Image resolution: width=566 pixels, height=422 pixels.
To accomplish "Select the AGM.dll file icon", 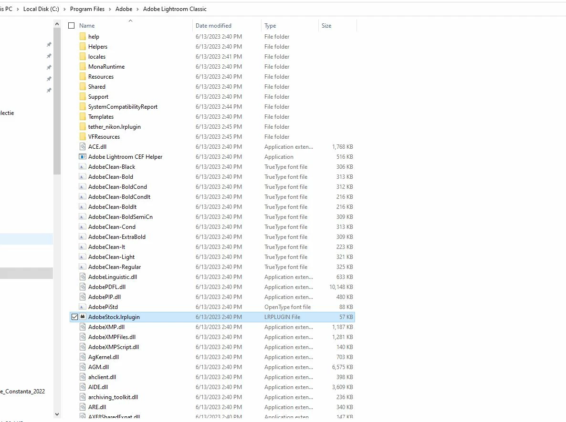I will pyautogui.click(x=83, y=367).
